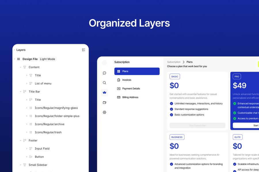Open search via magnifying glass sidebar icon

(x=104, y=83)
